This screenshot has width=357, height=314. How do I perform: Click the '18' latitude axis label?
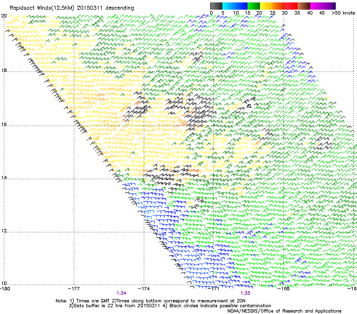click(4, 71)
